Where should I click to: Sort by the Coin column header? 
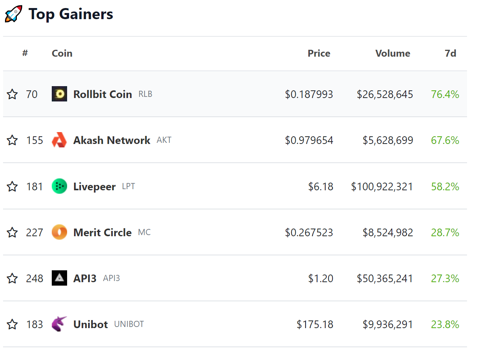pos(62,53)
